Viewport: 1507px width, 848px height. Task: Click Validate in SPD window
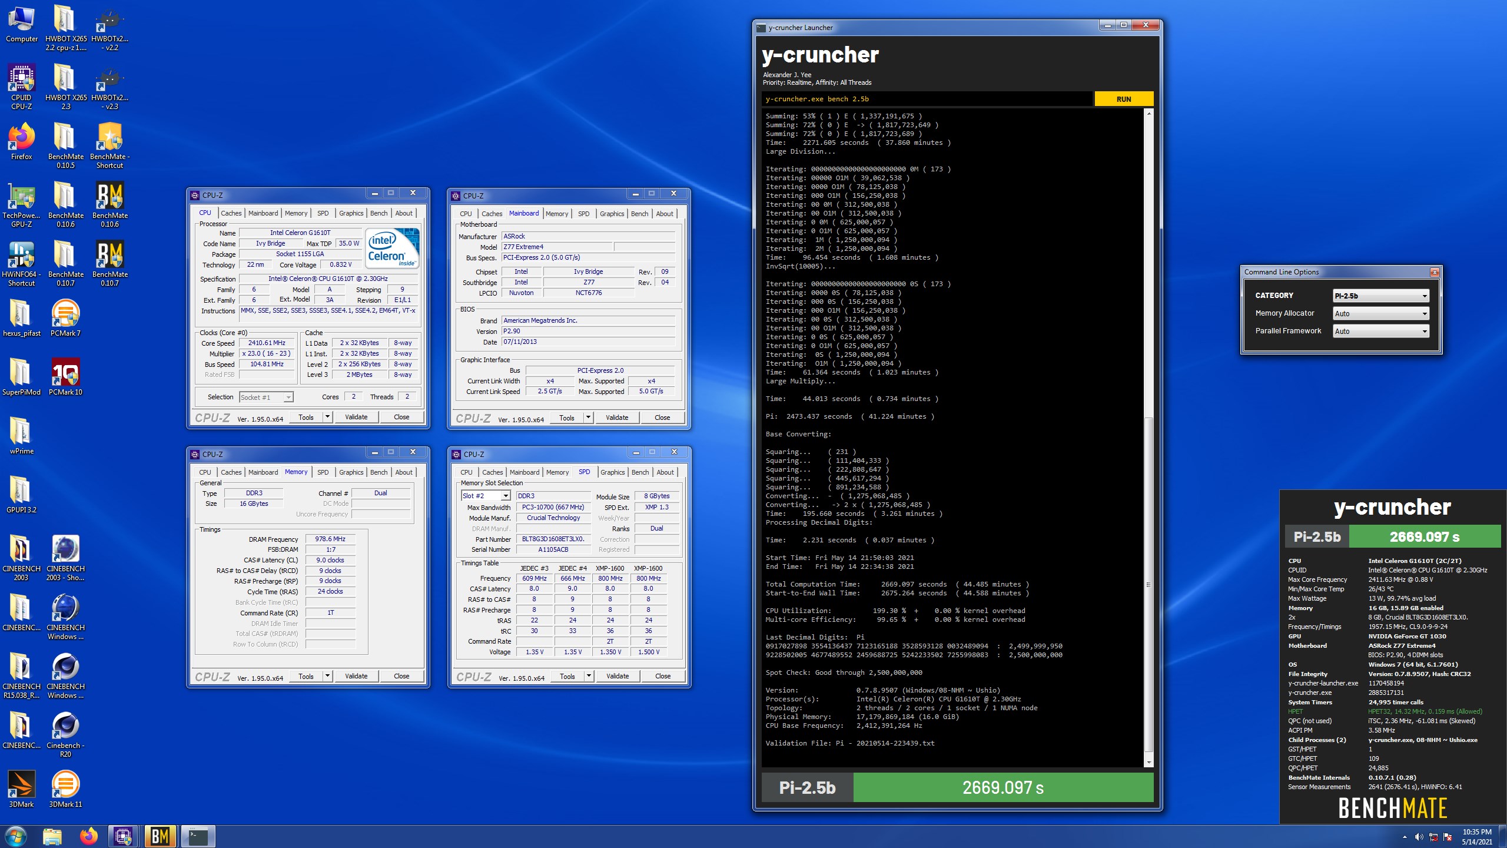click(618, 676)
